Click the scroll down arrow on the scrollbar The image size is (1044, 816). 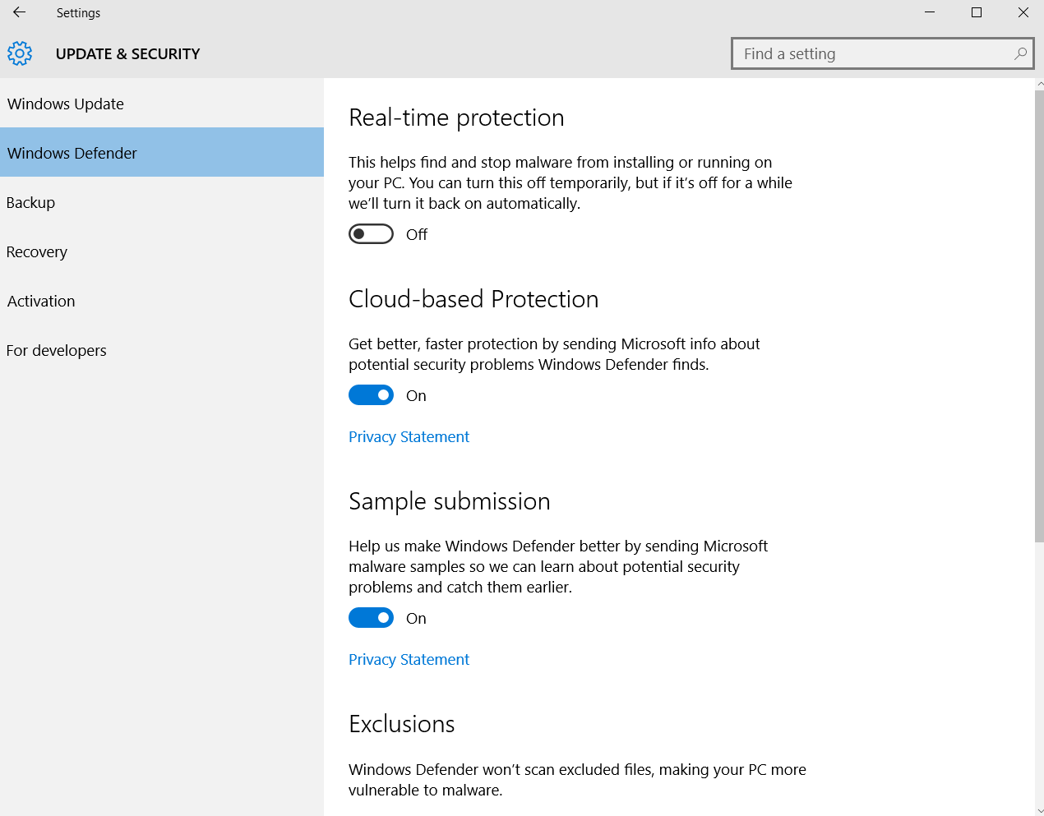(1039, 810)
